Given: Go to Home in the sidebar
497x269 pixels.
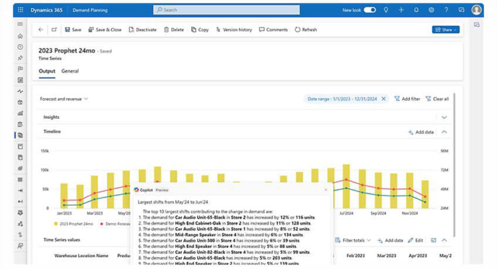Looking at the screenshot, I should click(x=21, y=36).
